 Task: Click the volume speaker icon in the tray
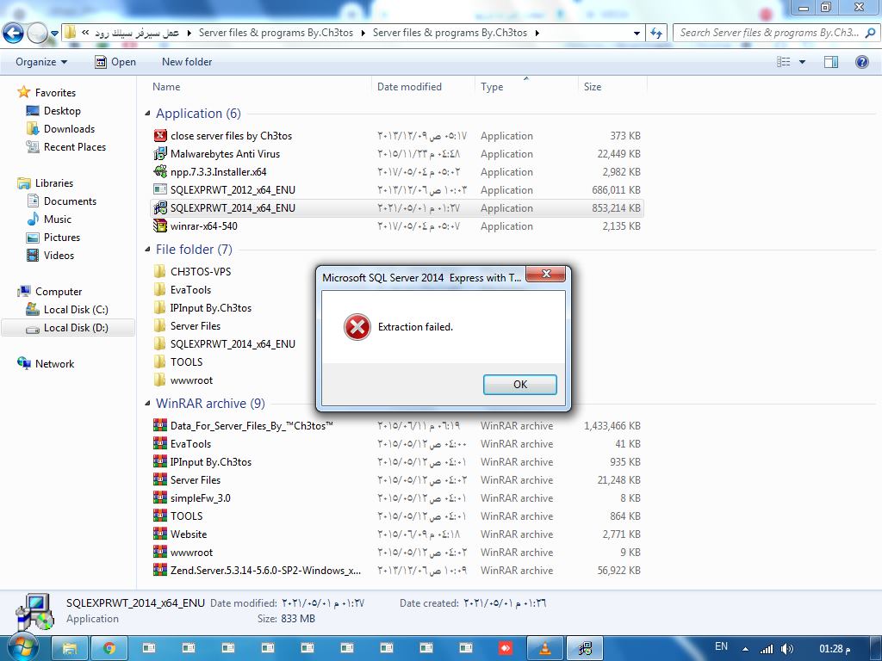pyautogui.click(x=787, y=649)
